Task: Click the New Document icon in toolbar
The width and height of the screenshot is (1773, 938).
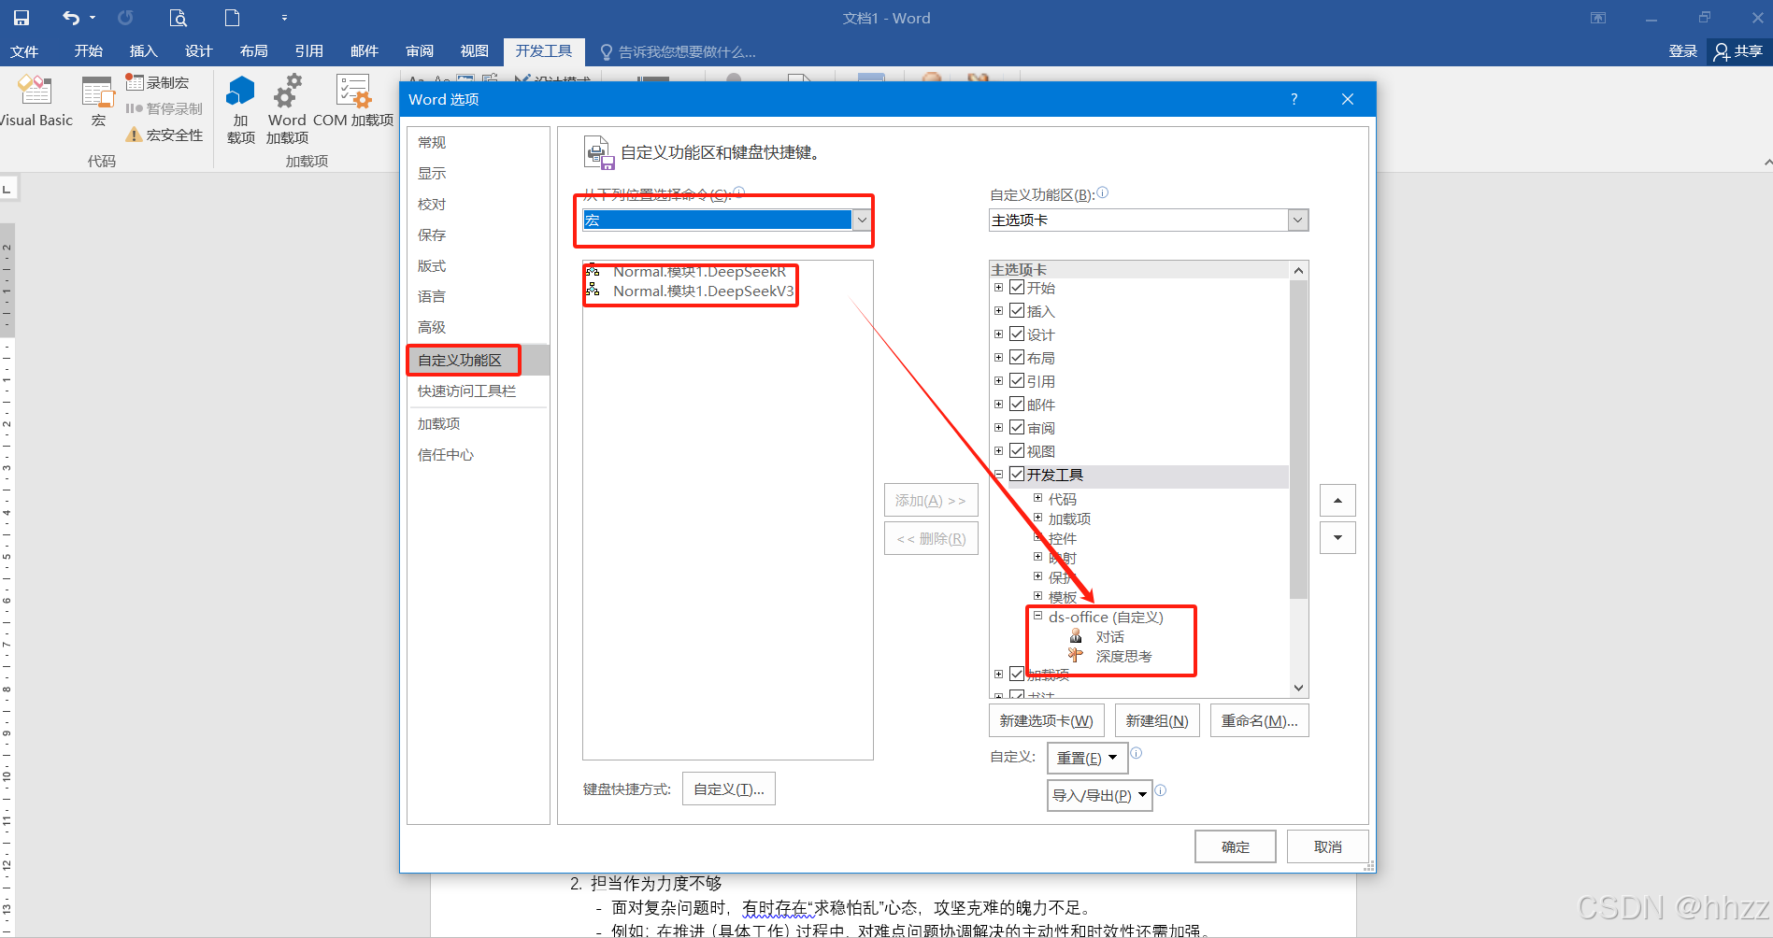Action: coord(232,18)
